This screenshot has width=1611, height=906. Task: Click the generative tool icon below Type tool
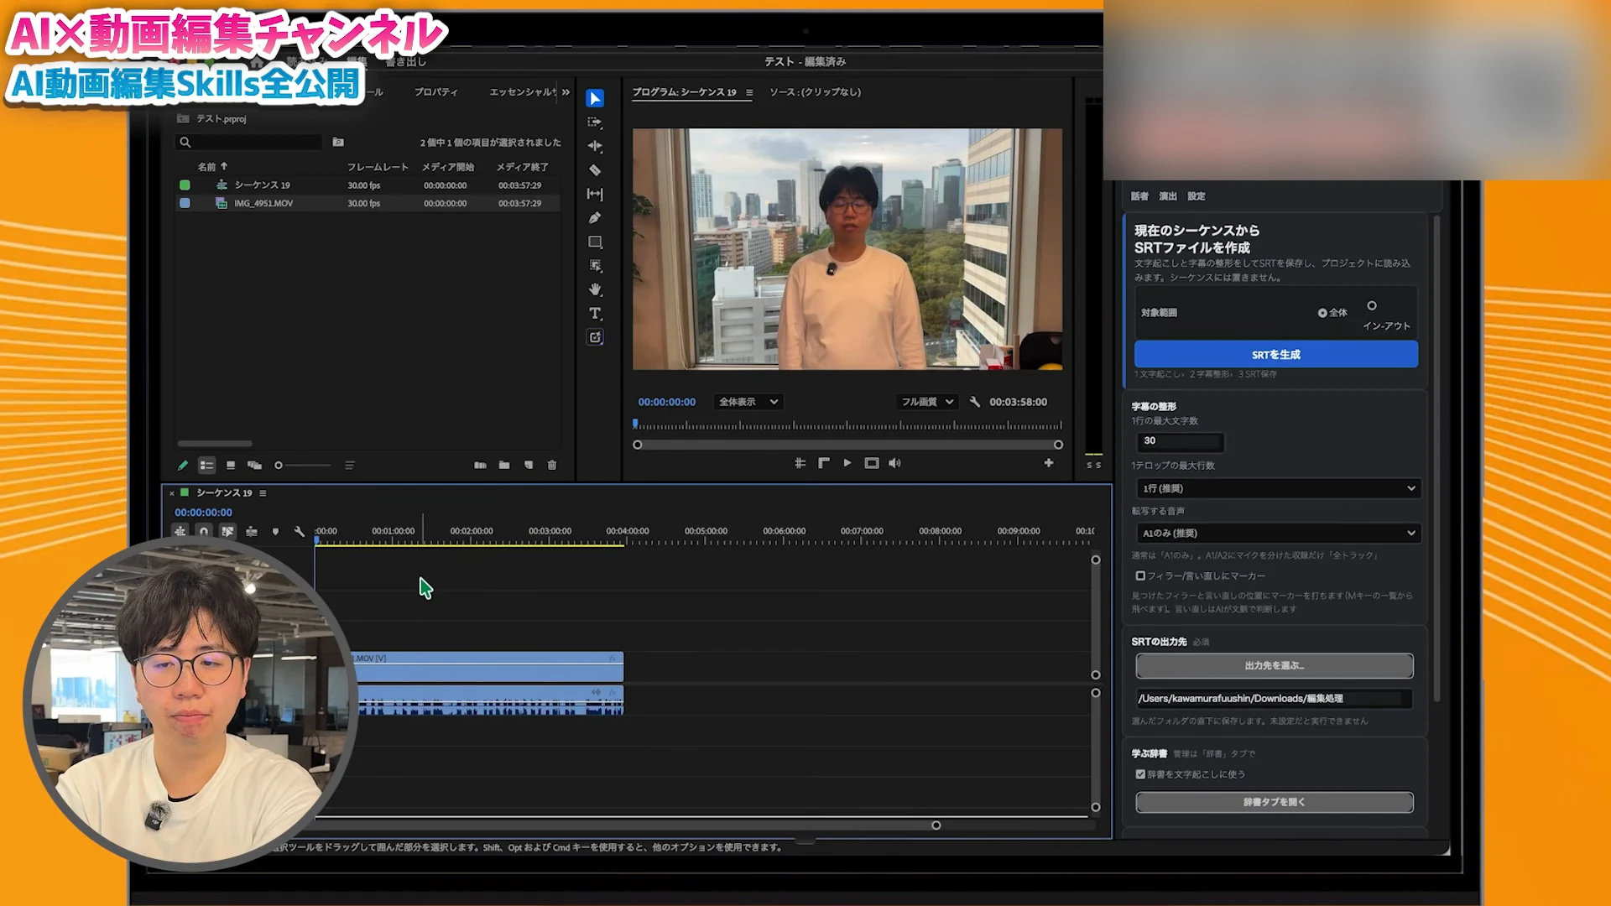(595, 337)
